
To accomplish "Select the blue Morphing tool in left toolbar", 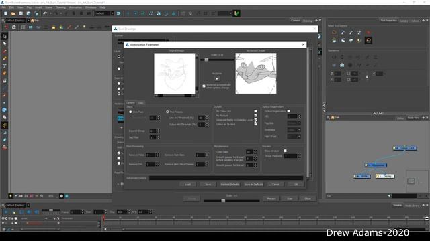I will (5, 110).
